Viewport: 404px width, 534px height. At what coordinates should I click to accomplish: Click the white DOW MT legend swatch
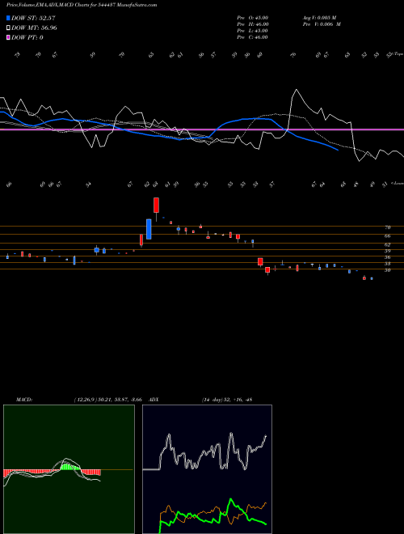click(x=8, y=28)
